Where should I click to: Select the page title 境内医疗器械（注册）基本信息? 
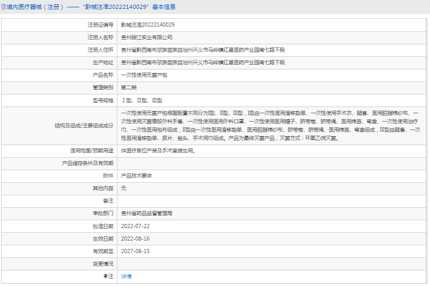(x=91, y=7)
